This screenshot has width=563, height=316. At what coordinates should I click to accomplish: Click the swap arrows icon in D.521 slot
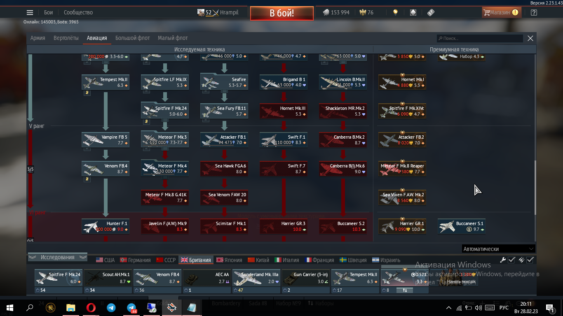click(405, 290)
